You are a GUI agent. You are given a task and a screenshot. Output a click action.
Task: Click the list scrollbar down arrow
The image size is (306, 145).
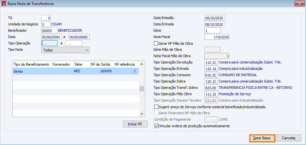[142, 114]
